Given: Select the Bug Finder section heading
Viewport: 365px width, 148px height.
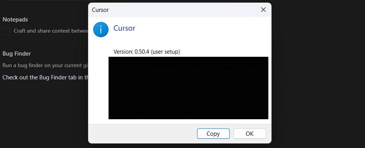Looking at the screenshot, I should pyautogui.click(x=16, y=54).
